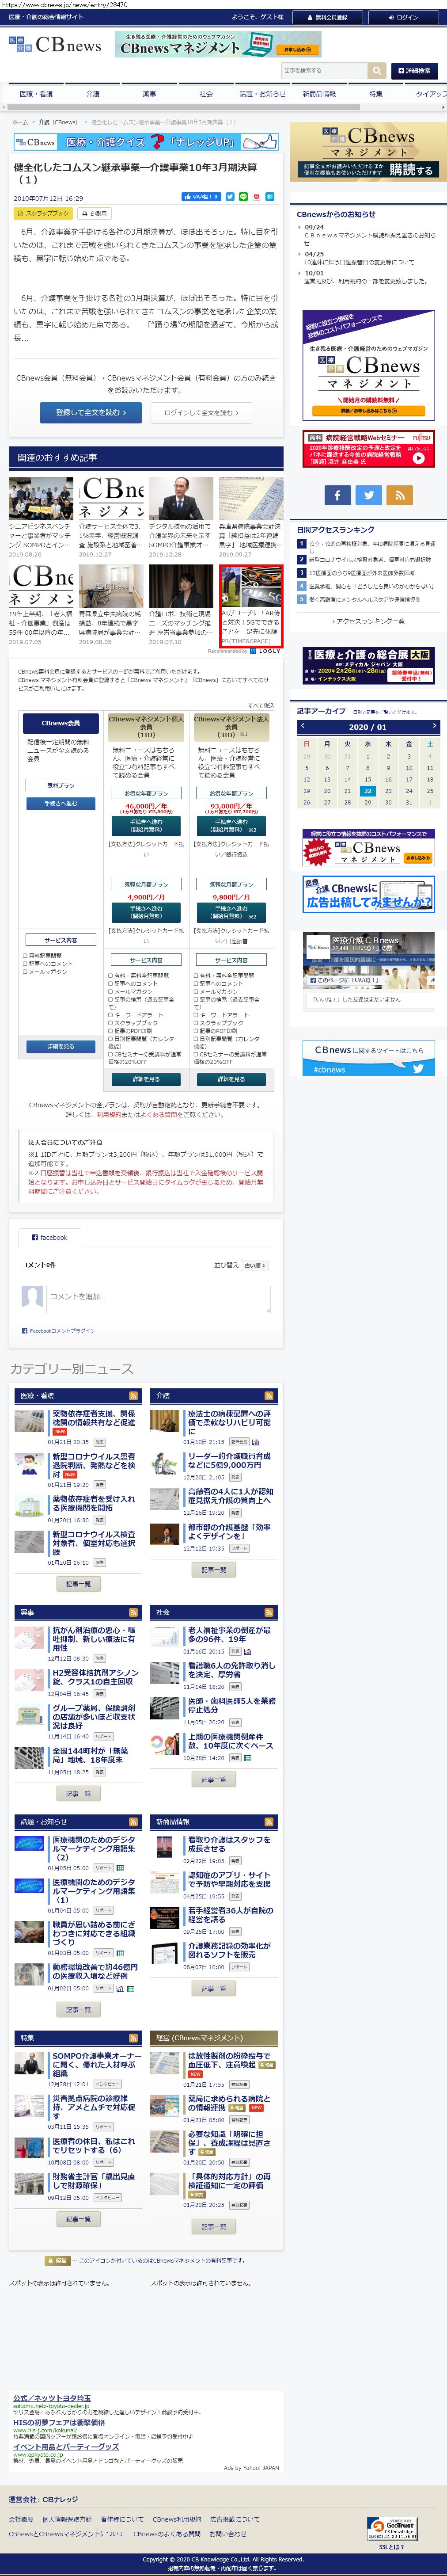This screenshot has height=2576, width=447.
Task: Click RSS icon in 話題・お知らせ category header
Action: (133, 1822)
